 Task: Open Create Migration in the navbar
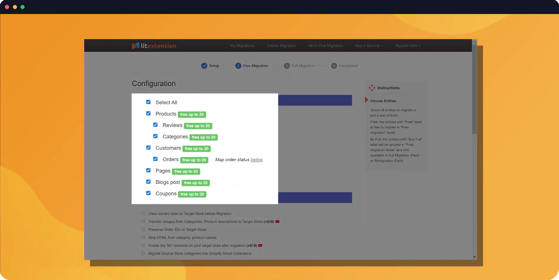281,46
